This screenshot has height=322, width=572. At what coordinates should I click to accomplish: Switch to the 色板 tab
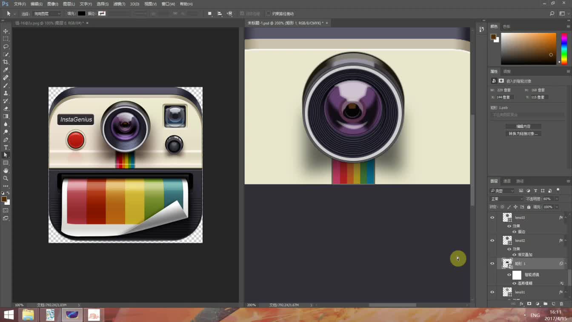506,26
